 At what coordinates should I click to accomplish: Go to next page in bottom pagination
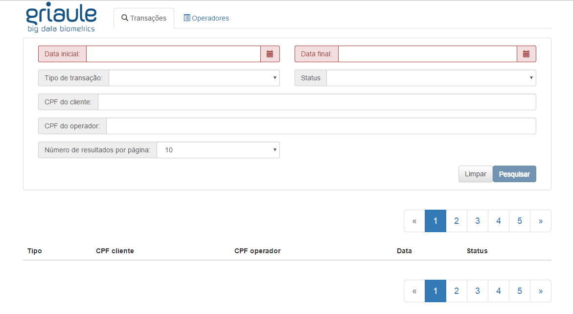point(541,291)
